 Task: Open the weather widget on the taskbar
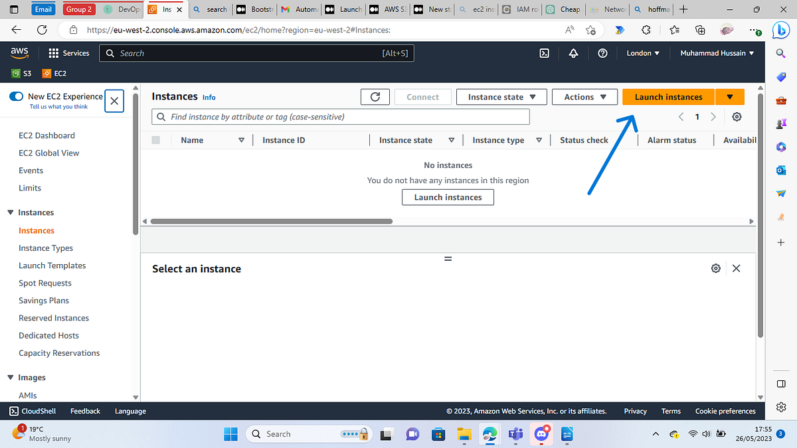tap(42, 434)
